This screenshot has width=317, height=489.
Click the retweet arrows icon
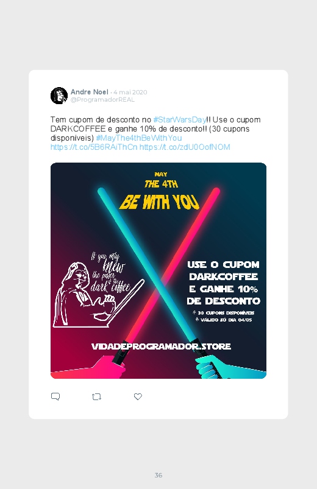pyautogui.click(x=96, y=396)
